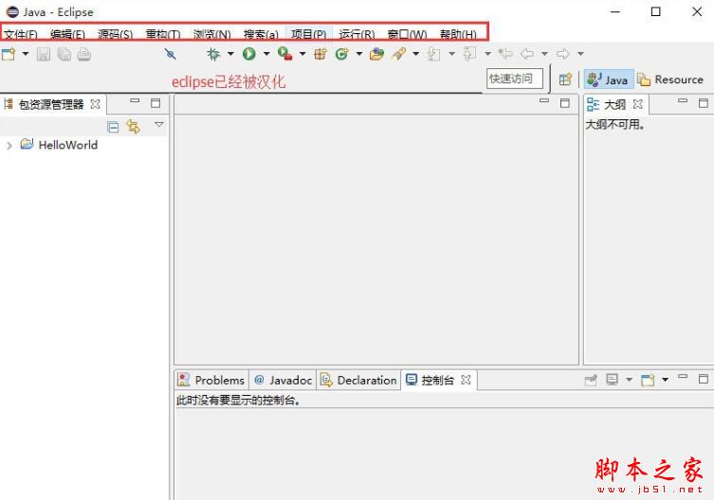
Task: Open the Run dropdown arrow
Action: coord(266,54)
